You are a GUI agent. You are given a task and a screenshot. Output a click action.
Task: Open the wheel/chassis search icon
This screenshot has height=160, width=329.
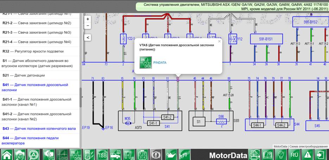(x=33, y=155)
